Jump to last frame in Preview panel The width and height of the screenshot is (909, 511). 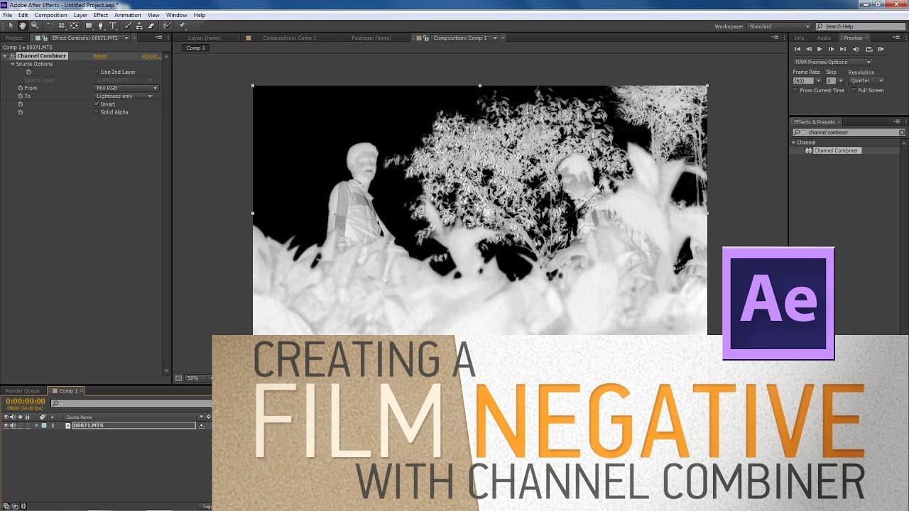(x=843, y=49)
